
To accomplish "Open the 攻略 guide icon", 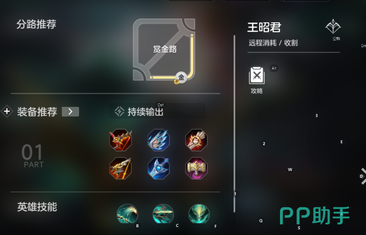I will pos(257,76).
